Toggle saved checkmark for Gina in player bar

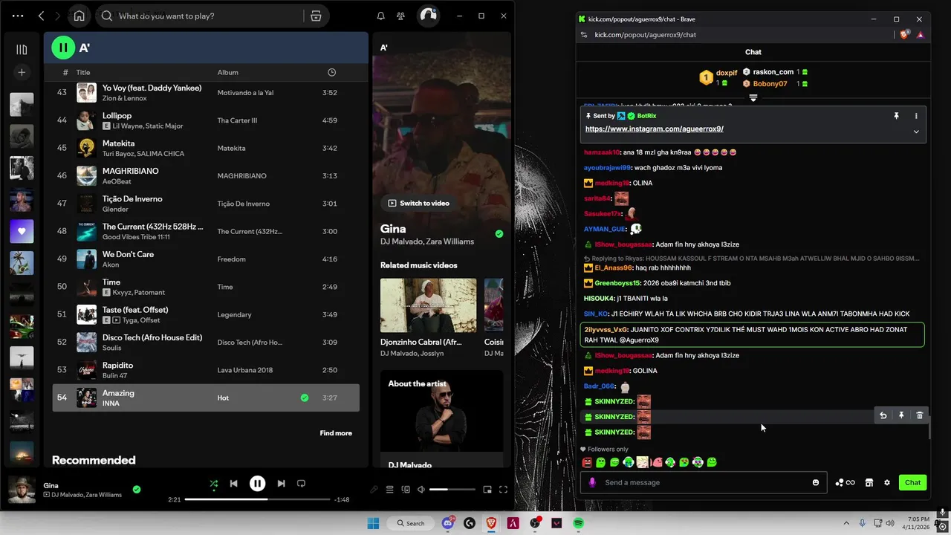click(137, 490)
